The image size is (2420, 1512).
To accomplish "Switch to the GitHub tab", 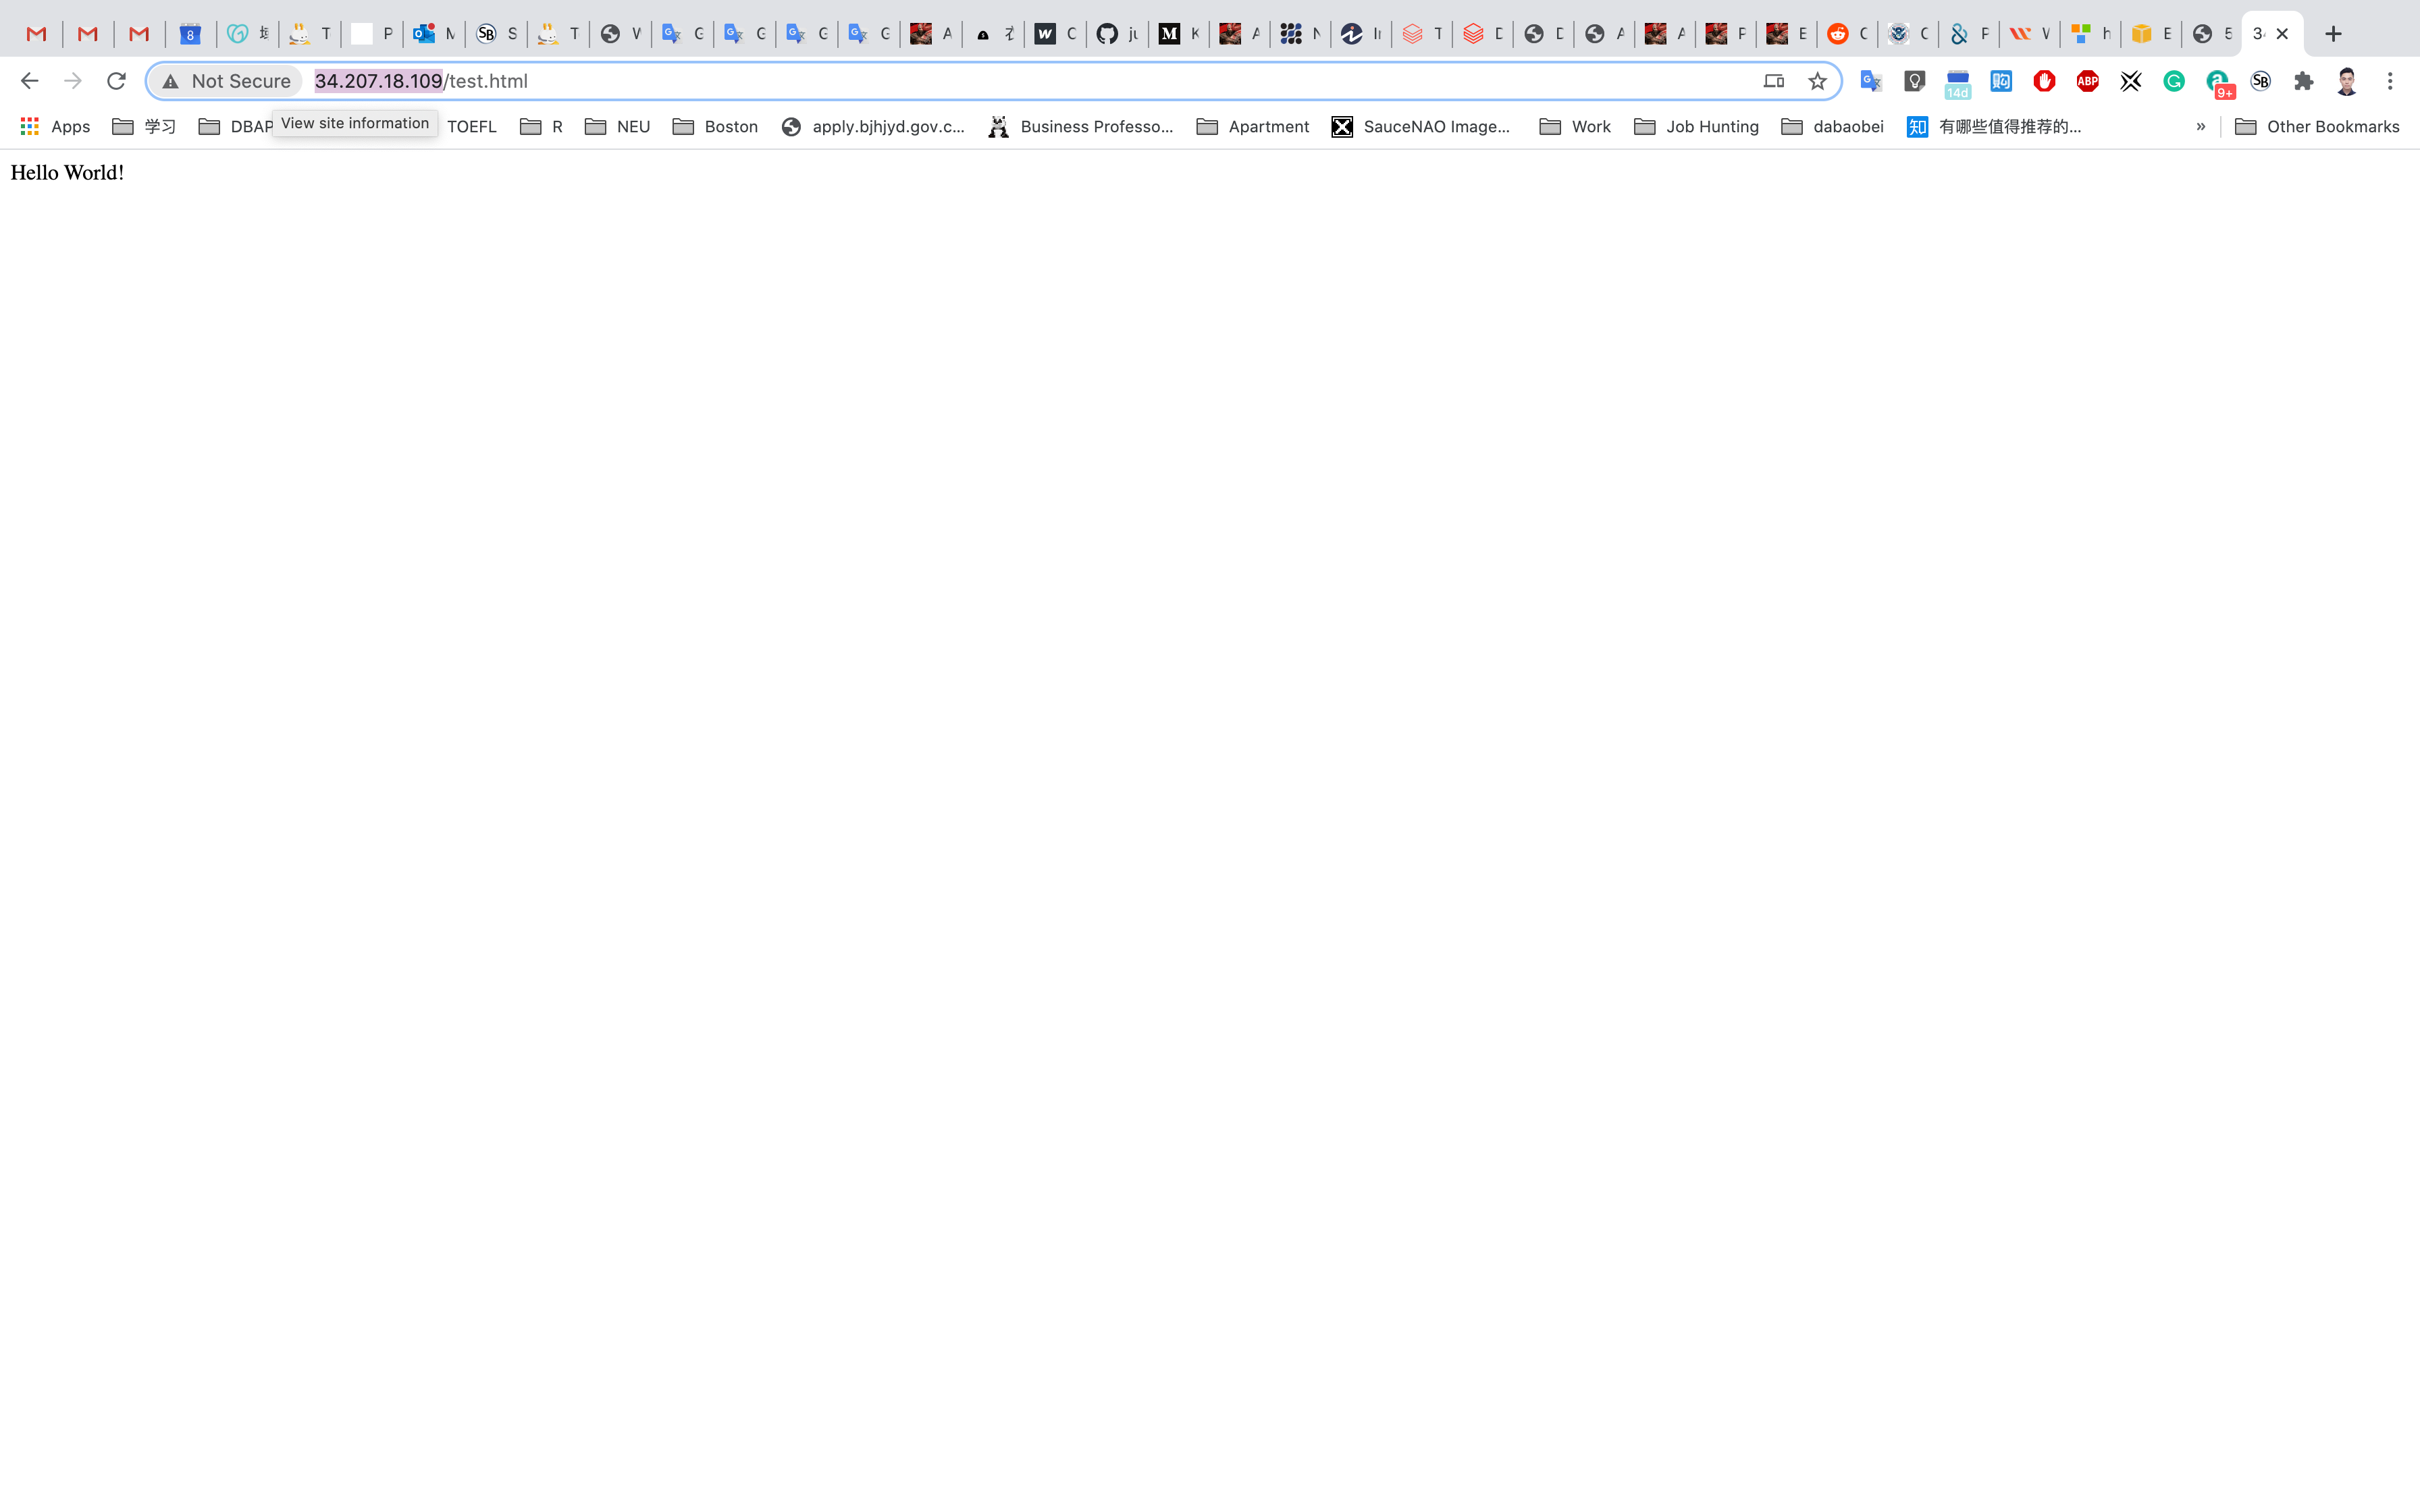I will pyautogui.click(x=1116, y=34).
